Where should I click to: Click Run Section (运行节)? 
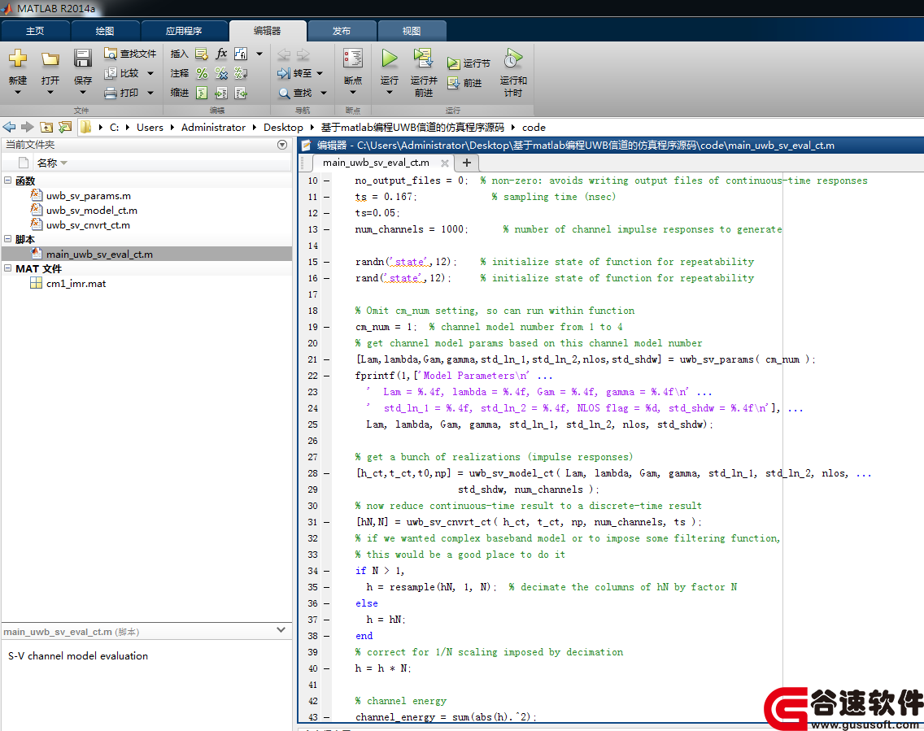click(x=469, y=63)
